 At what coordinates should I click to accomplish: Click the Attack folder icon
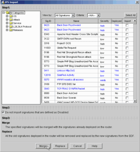pyautogui.click(x=11, y=20)
